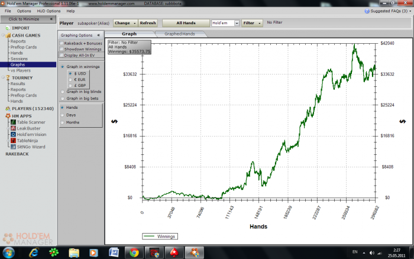414x259 pixels.
Task: Click the volume speaker tray icon
Action: 372,253
